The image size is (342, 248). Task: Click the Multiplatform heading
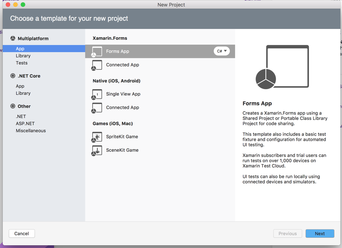pos(33,39)
